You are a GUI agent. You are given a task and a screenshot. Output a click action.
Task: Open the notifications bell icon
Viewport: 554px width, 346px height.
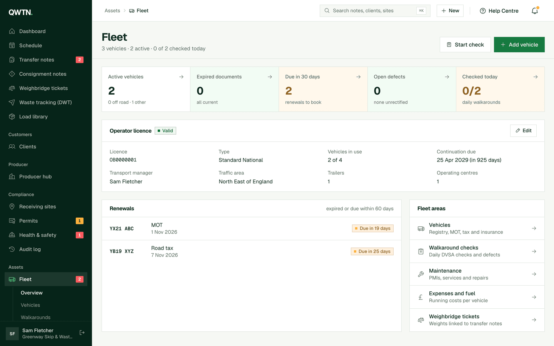[x=535, y=11]
